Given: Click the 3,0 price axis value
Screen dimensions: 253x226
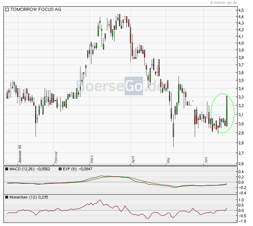Looking at the screenshot, I should click(x=241, y=124).
